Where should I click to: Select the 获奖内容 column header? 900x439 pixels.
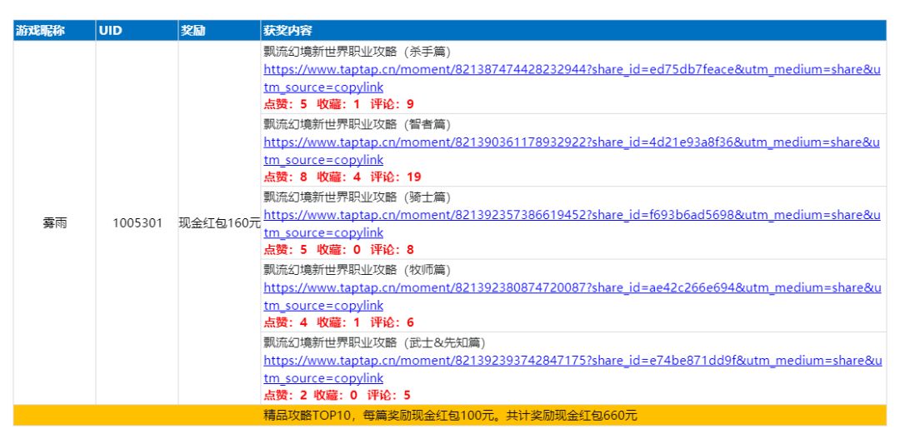(573, 31)
